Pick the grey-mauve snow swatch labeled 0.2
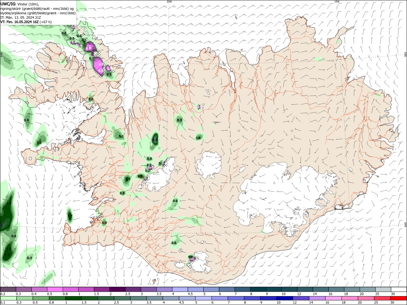Viewport: 407px width, 305px height. pos(8,289)
